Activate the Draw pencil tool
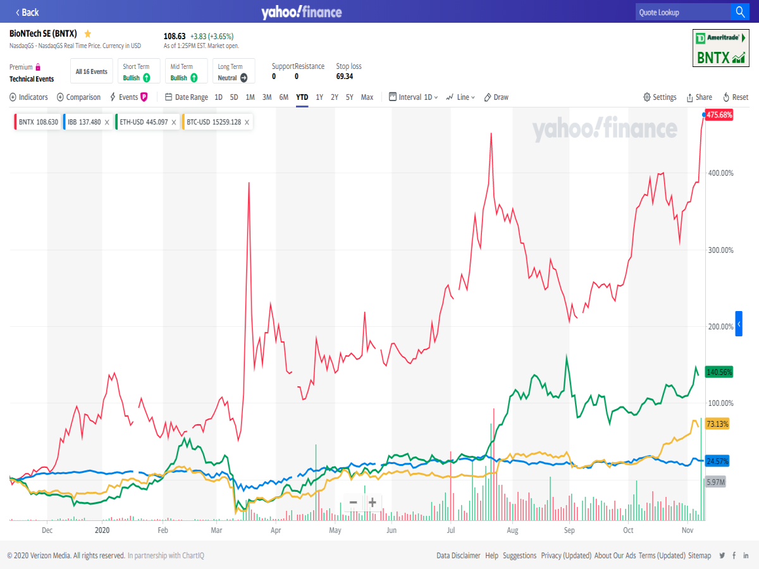Image resolution: width=759 pixels, height=569 pixels. point(497,97)
